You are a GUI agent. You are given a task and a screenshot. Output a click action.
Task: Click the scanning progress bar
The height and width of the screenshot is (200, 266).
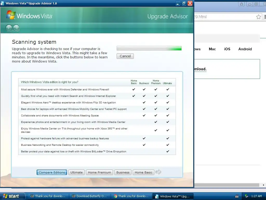pos(149,48)
